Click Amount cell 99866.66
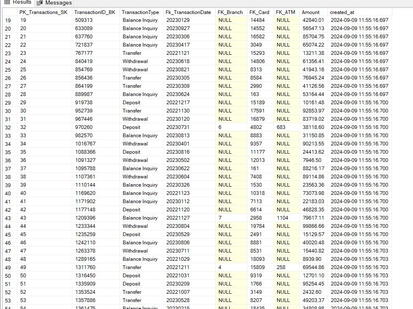 point(313,226)
